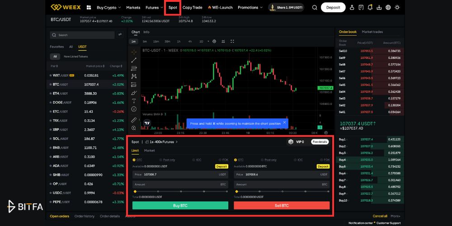Select the crosshair cursor tool

click(134, 52)
